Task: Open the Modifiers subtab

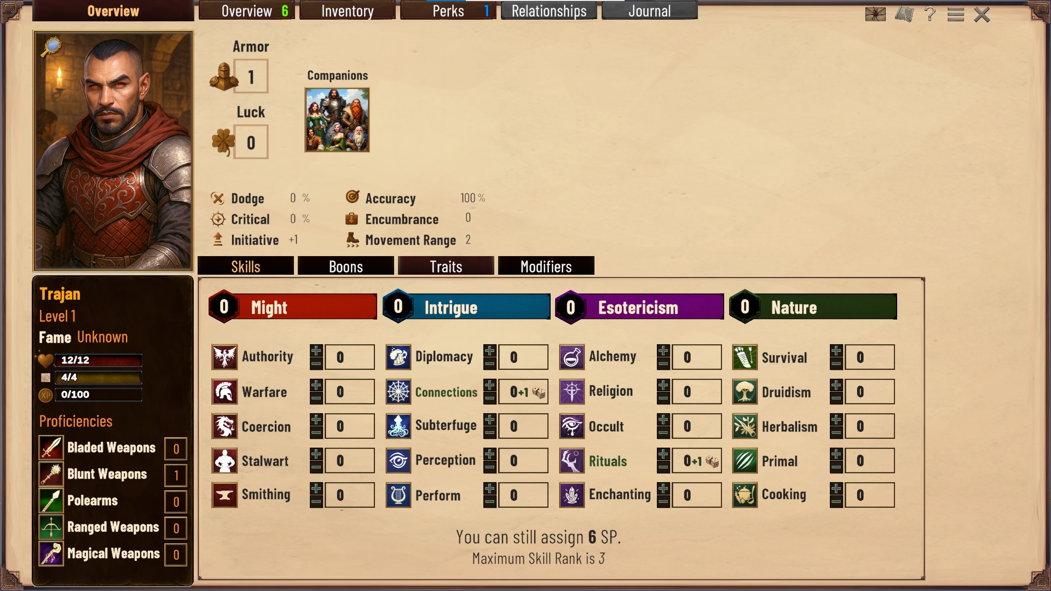Action: click(x=546, y=266)
